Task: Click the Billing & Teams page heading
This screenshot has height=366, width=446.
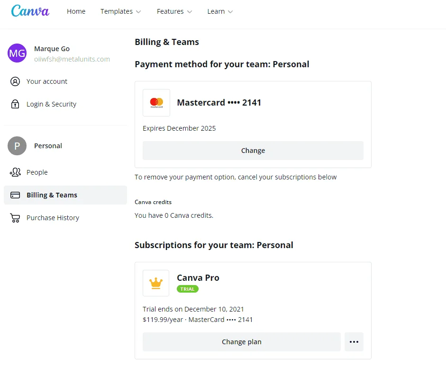Action: (x=167, y=42)
